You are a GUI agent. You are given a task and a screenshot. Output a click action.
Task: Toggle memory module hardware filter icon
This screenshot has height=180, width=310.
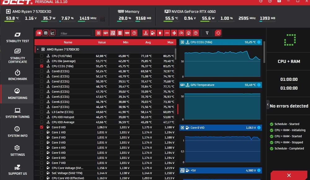tap(127, 33)
